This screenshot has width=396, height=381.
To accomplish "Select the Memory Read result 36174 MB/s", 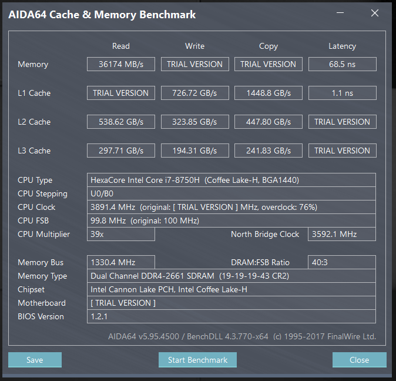I will [x=121, y=64].
